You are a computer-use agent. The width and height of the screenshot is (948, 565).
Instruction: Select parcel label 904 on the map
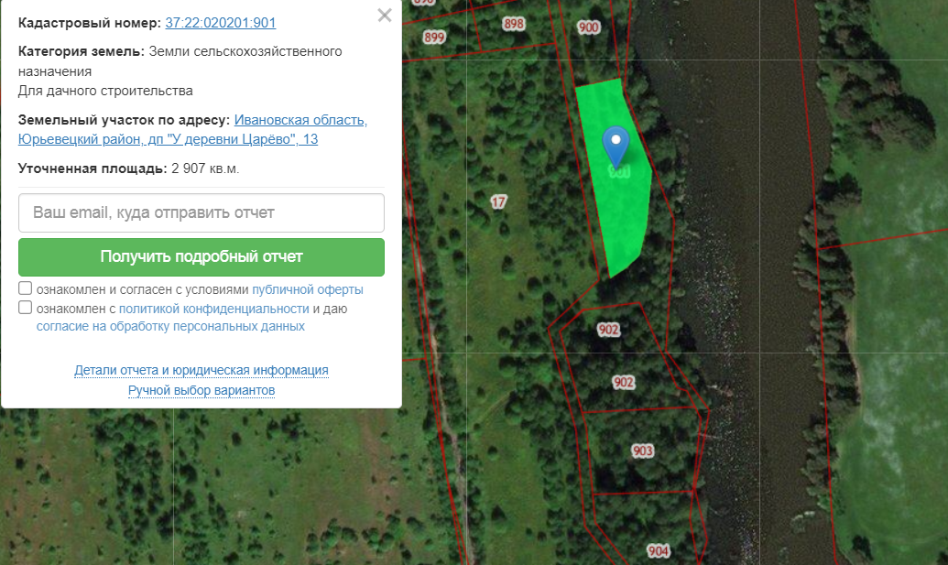658,551
